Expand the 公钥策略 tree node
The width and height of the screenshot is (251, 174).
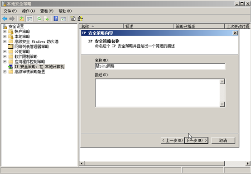pyautogui.click(x=5, y=51)
